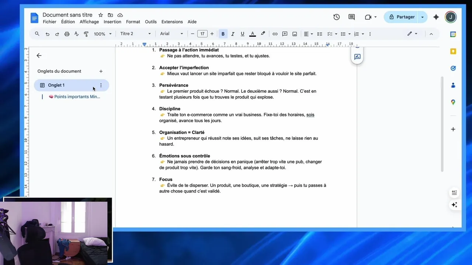Open version history clock icon

336,17
